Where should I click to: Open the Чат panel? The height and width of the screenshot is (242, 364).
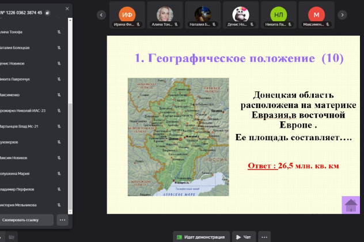pyautogui.click(x=244, y=237)
